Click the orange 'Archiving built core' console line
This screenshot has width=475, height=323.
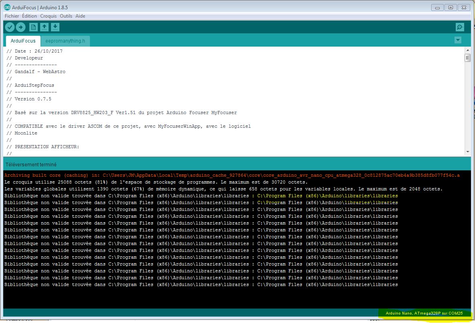[x=232, y=176]
